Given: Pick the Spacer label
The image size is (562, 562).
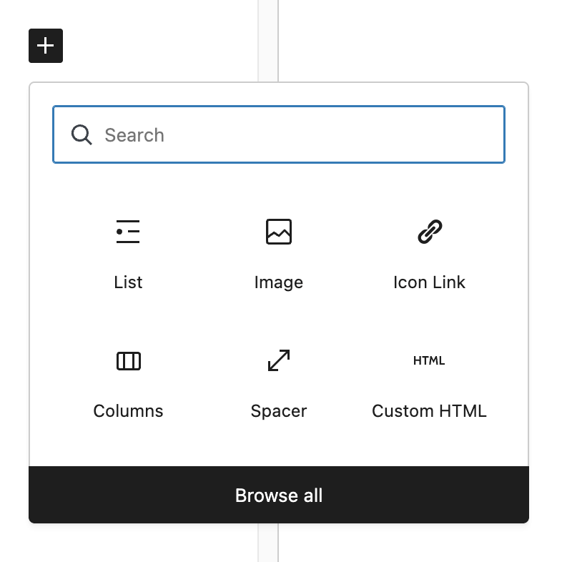Looking at the screenshot, I should pos(278,411).
